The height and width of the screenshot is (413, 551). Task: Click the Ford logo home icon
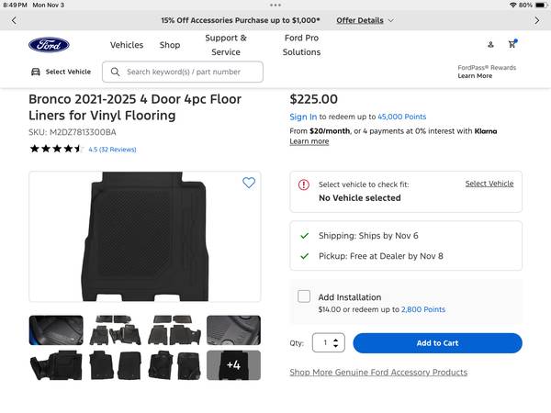(48, 45)
